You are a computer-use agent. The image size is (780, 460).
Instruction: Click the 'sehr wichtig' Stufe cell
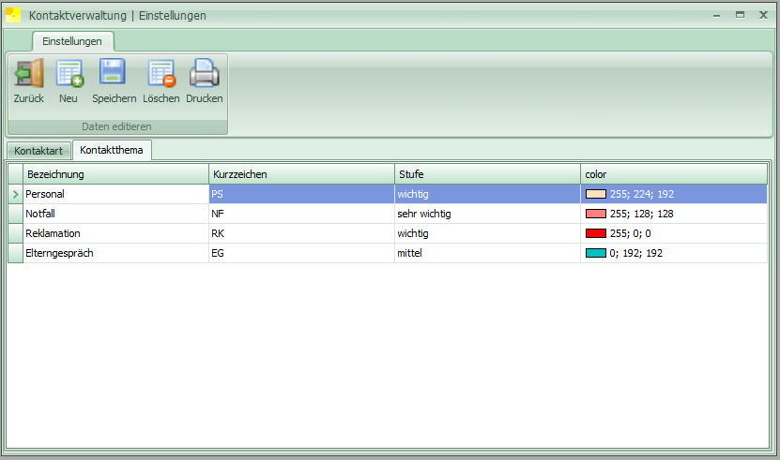[486, 214]
